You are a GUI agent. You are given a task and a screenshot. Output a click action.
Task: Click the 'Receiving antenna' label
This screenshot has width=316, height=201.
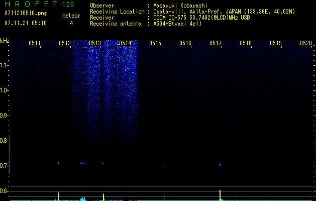[x=116, y=24]
